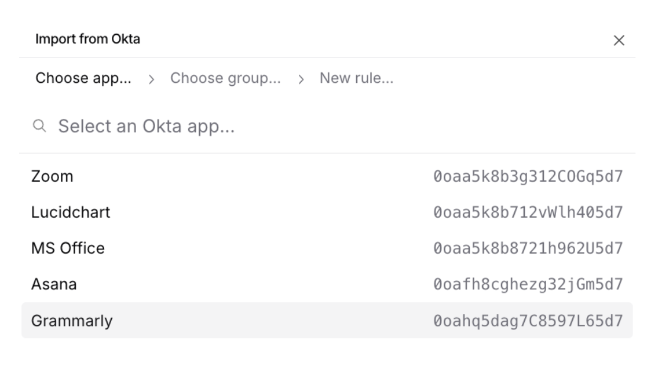Focus the Select an Okta app search field
This screenshot has height=381, width=671.
click(327, 126)
